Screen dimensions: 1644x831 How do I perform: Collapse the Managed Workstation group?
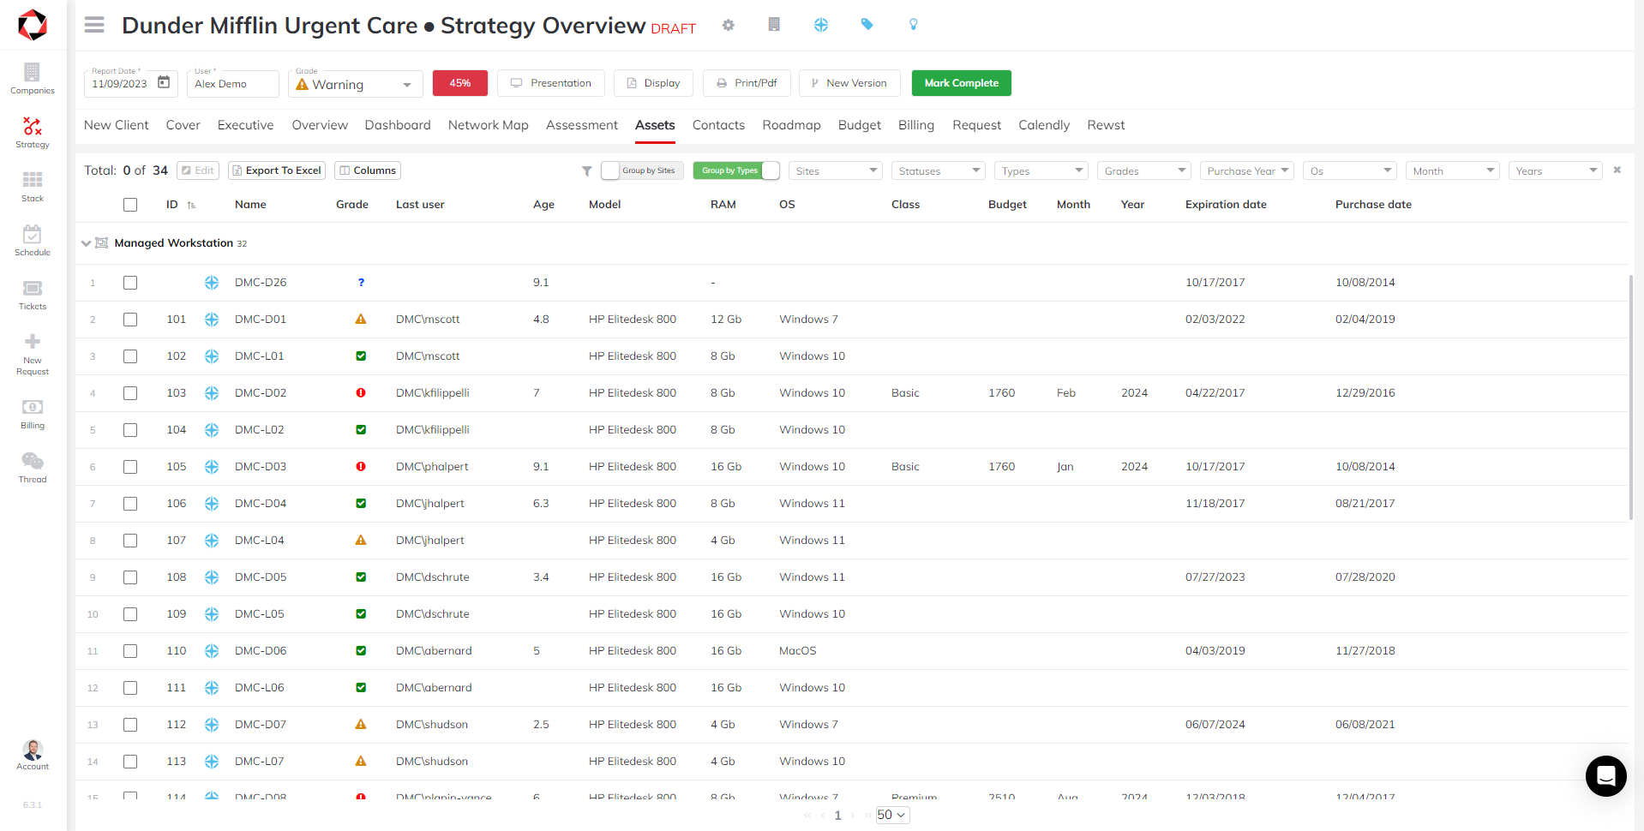pos(86,243)
